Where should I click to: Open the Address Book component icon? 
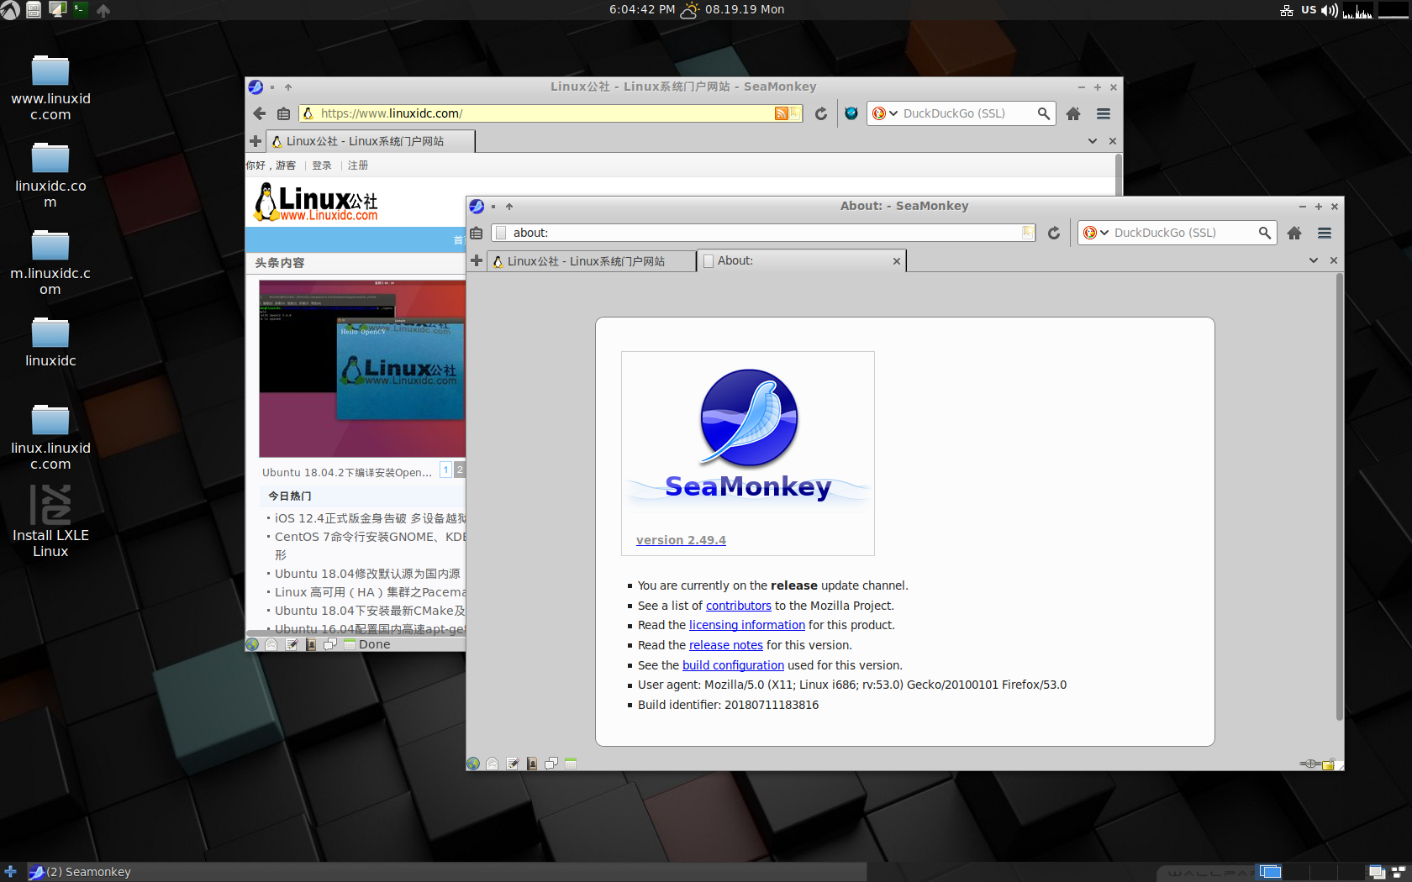(532, 764)
